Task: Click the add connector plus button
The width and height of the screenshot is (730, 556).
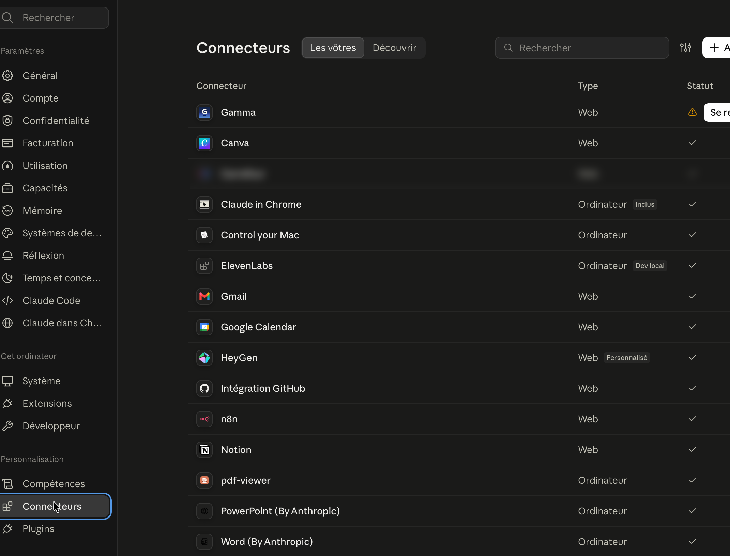Action: point(716,48)
